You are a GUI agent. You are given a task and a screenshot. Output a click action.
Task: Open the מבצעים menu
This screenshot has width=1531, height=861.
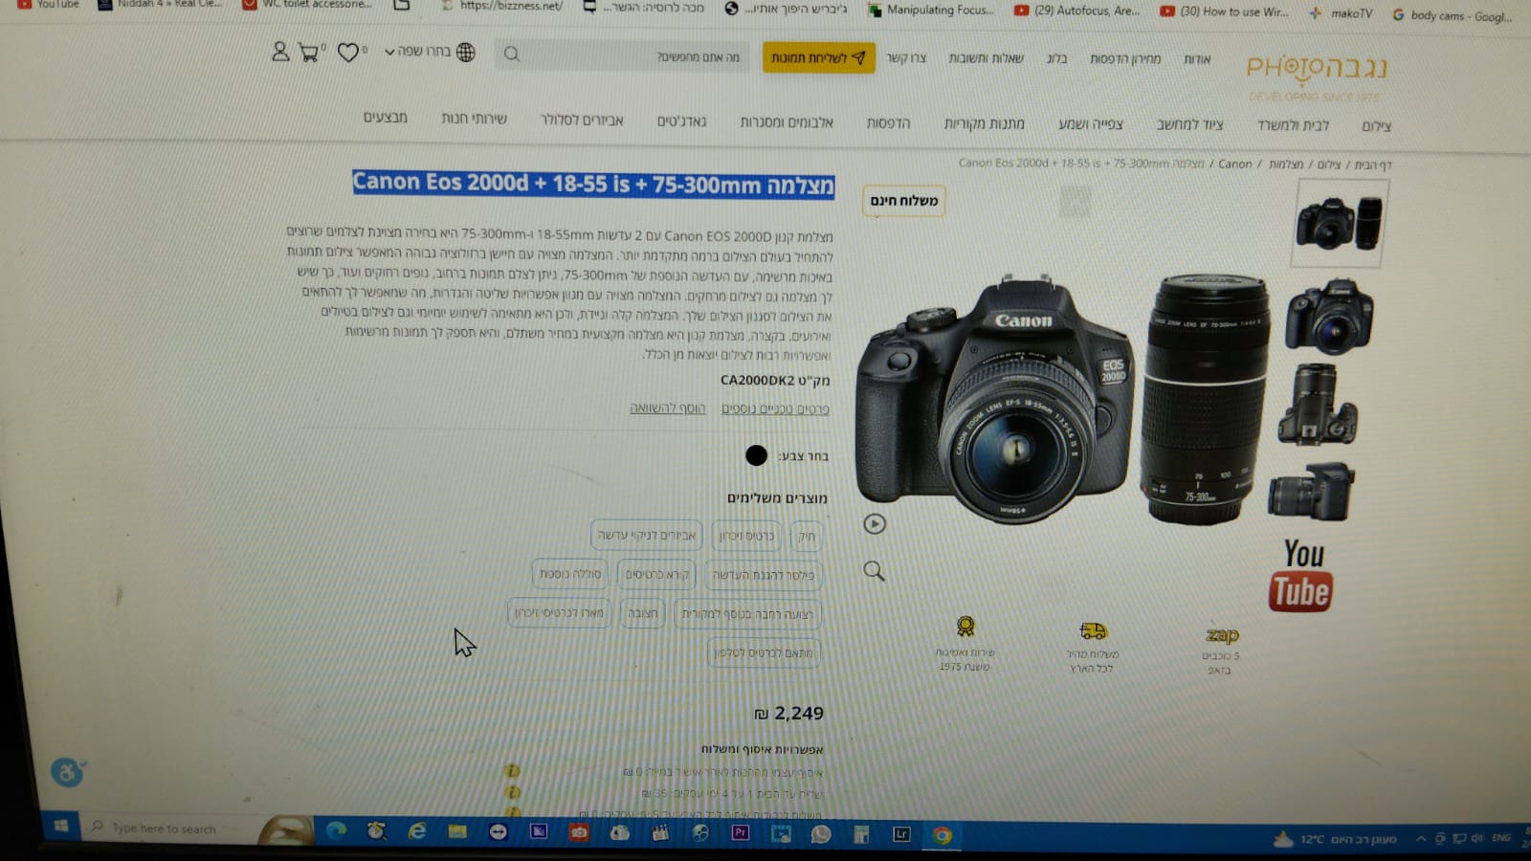click(x=385, y=117)
